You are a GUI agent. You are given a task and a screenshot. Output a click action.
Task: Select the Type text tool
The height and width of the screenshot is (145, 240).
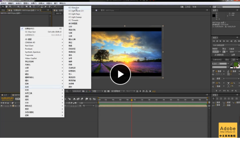(34, 7)
